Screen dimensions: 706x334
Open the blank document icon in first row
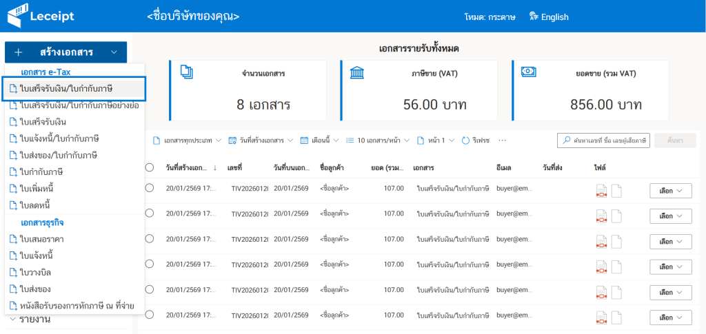point(616,191)
